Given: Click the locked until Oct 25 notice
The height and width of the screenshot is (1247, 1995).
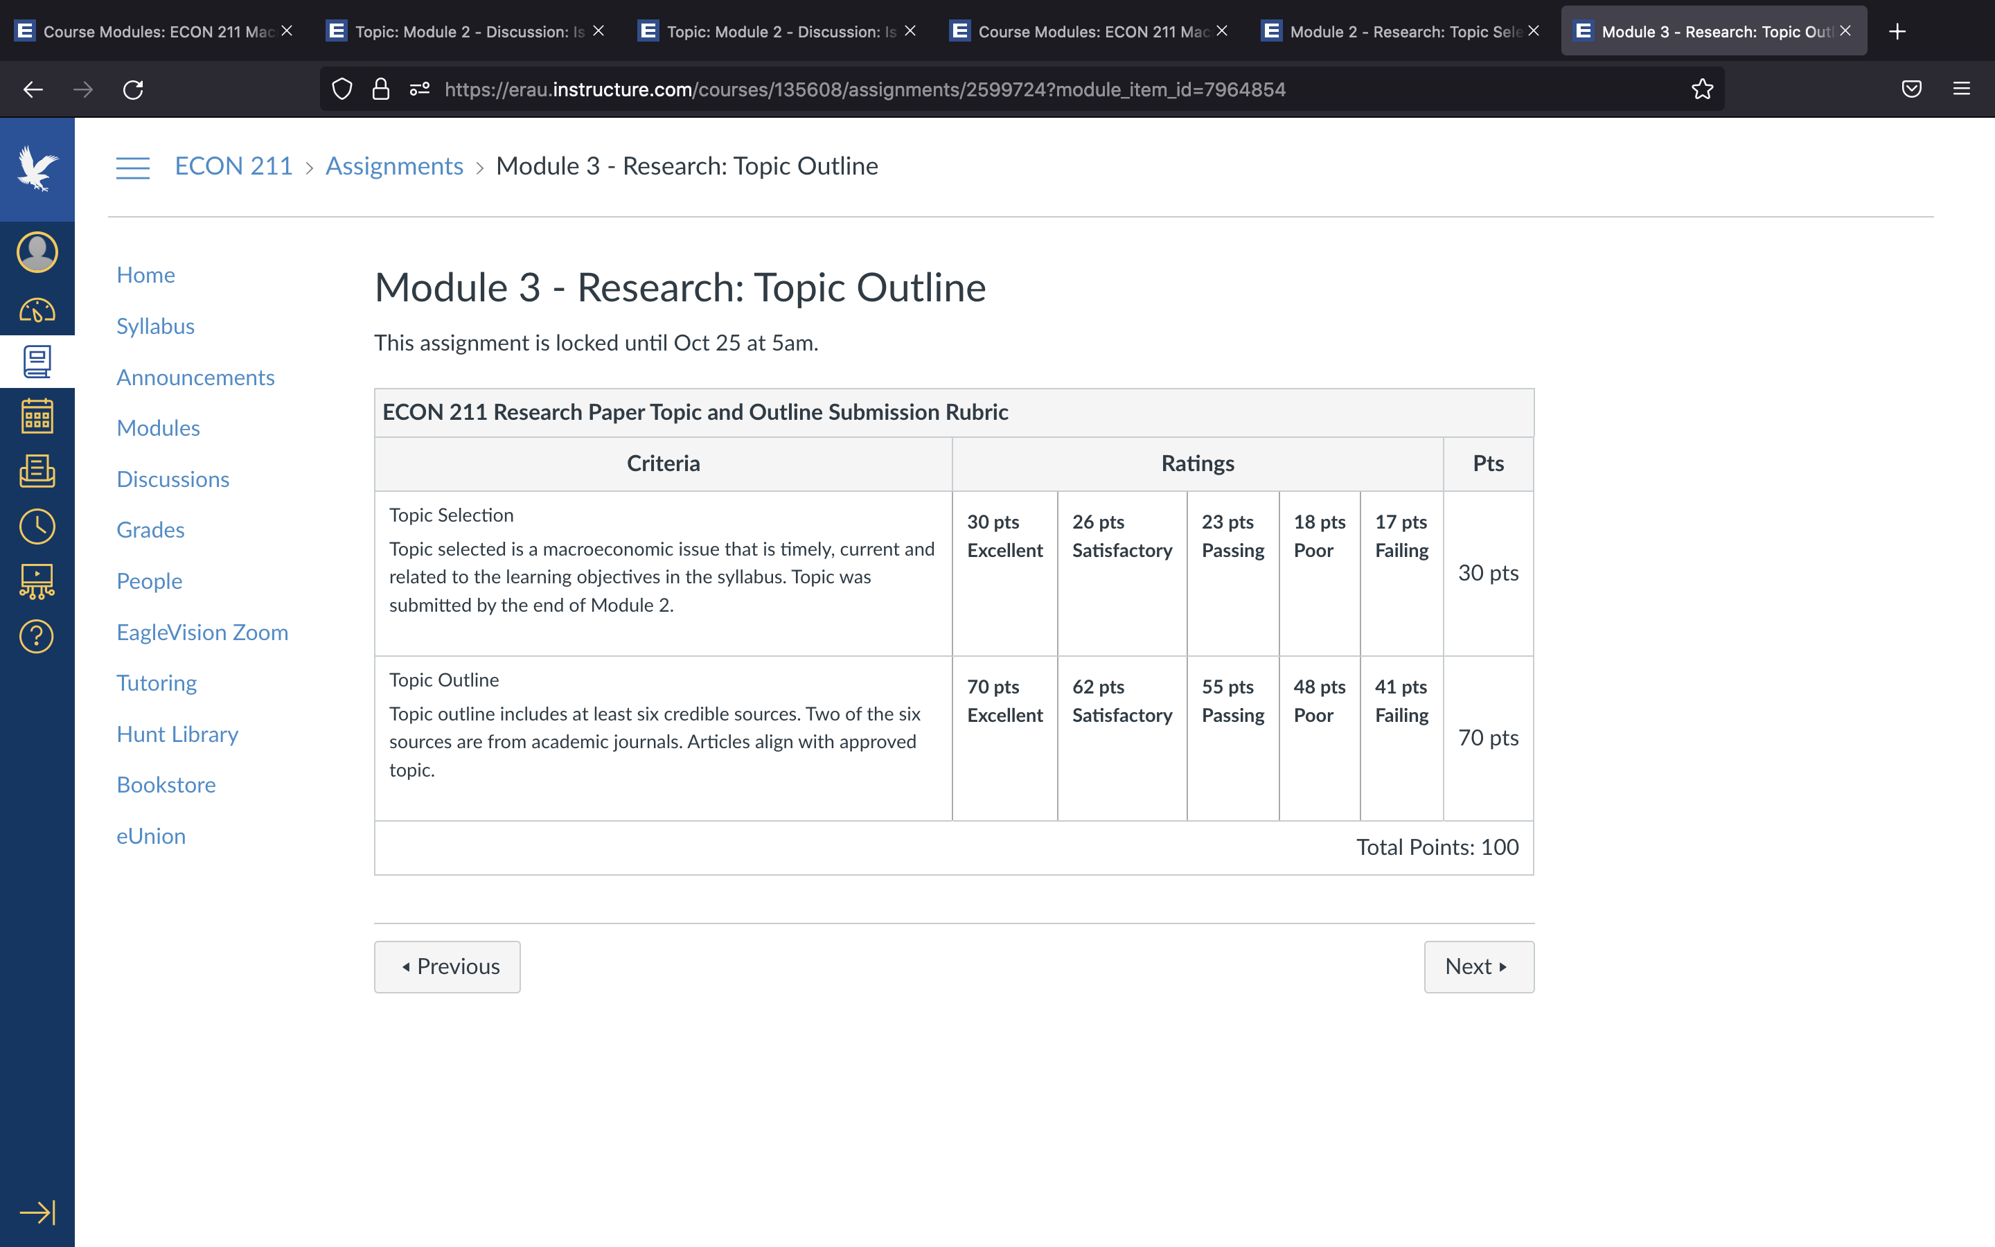Looking at the screenshot, I should coord(596,342).
